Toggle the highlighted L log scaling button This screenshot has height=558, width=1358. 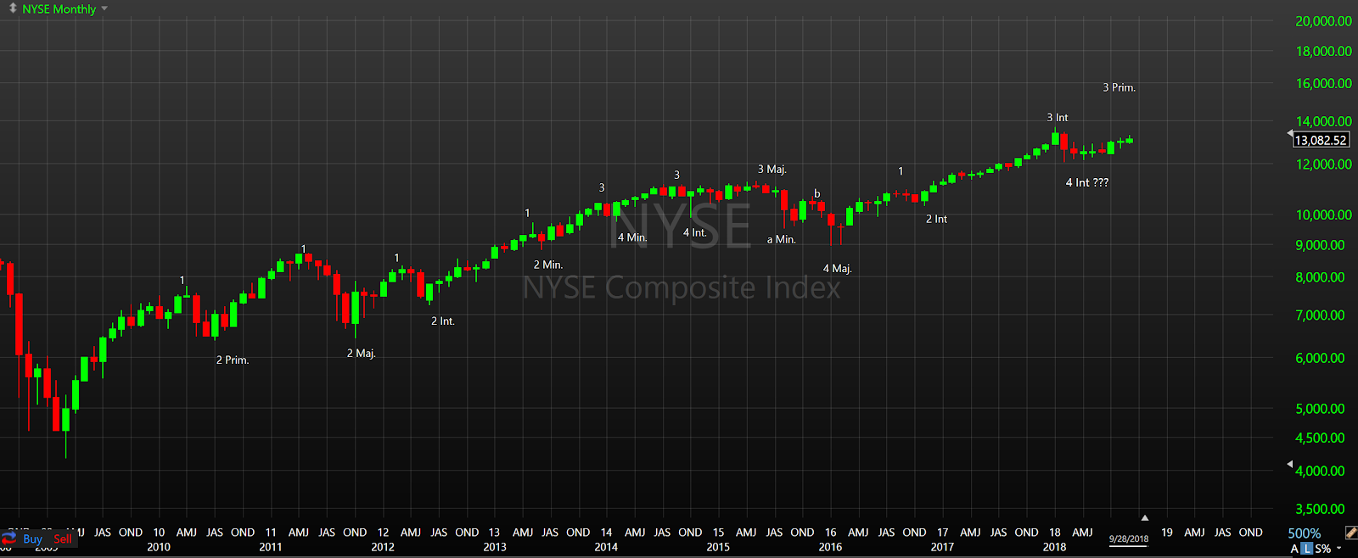point(1307,549)
